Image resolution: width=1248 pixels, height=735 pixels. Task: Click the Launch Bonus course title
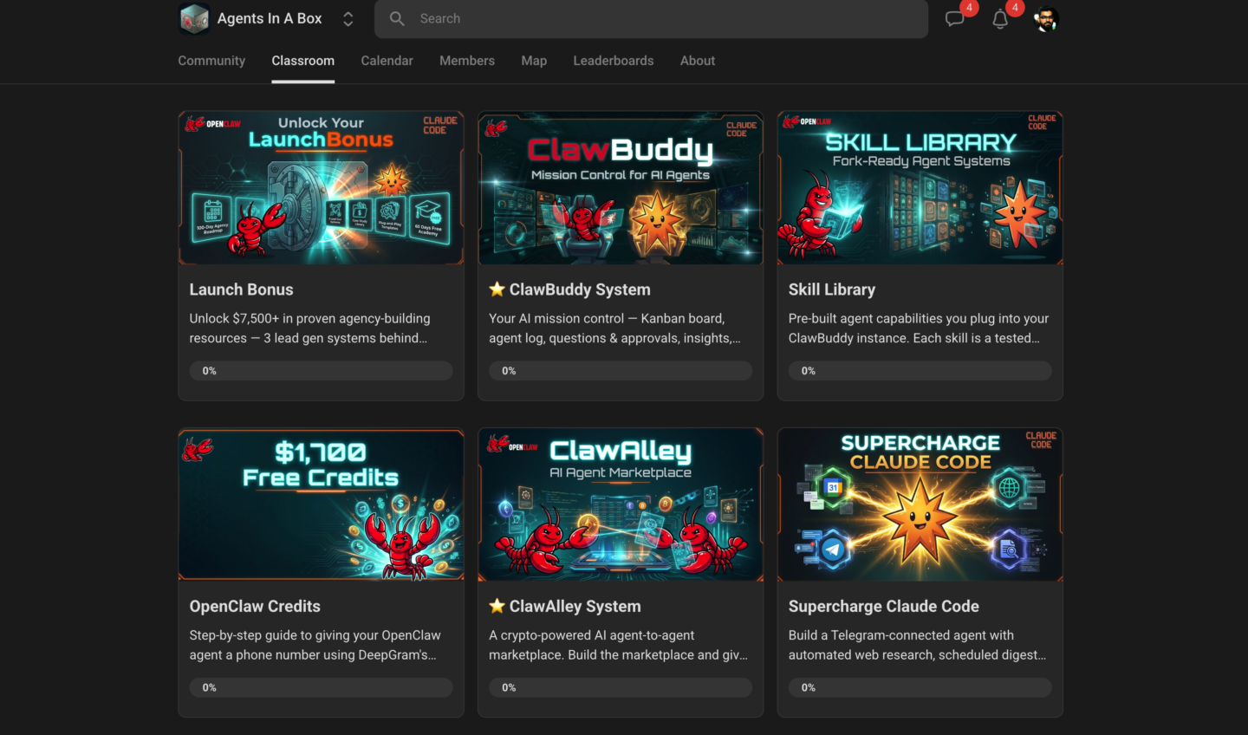point(242,289)
